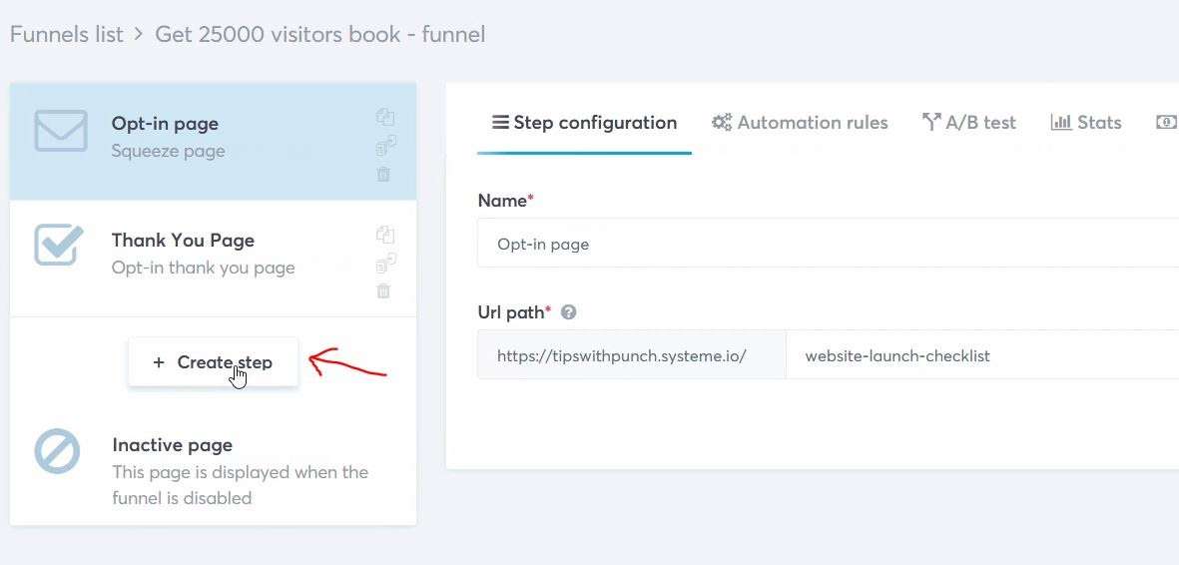1179x565 pixels.
Task: Click the Url path help question icon
Action: [x=568, y=311]
